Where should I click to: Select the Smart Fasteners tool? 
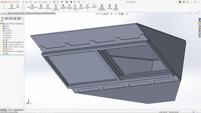[41, 6]
